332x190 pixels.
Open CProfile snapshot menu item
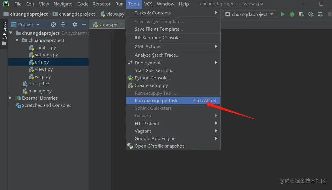pyautogui.click(x=173, y=146)
